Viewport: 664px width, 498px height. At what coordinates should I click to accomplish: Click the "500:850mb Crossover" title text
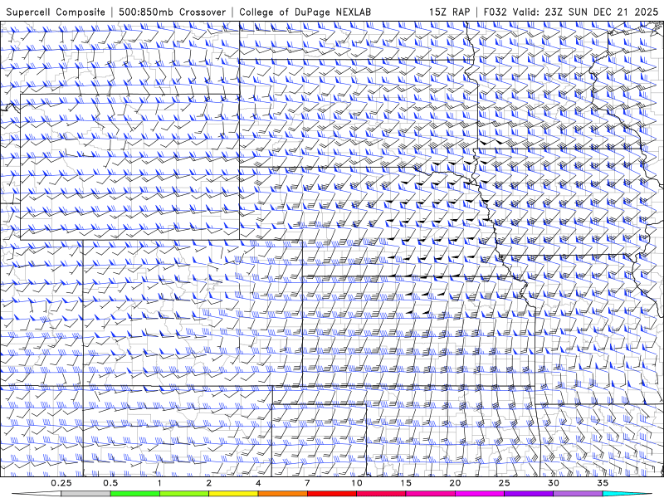click(x=173, y=12)
